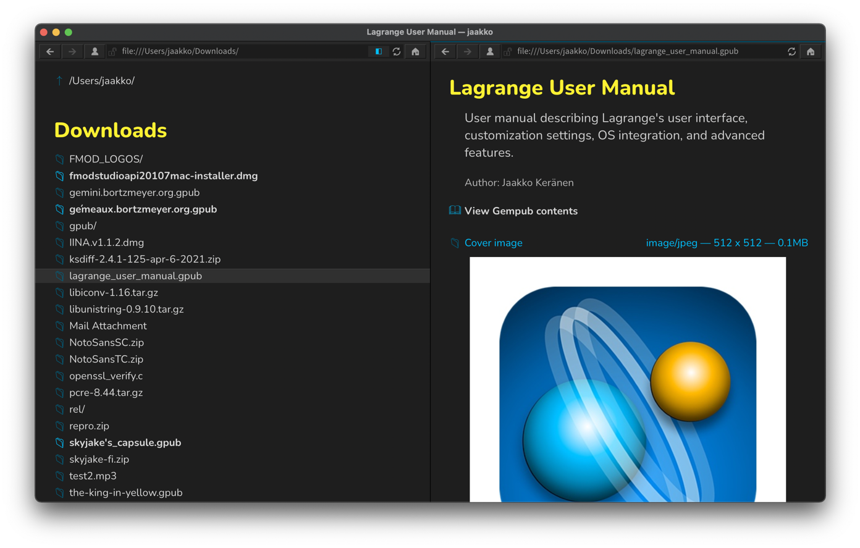Click the file icon beside repro.zip

point(59,426)
